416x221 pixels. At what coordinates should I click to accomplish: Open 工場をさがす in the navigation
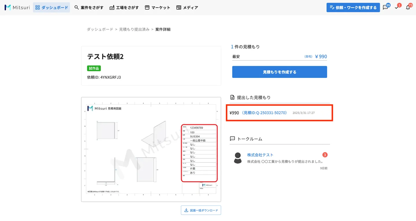click(124, 8)
